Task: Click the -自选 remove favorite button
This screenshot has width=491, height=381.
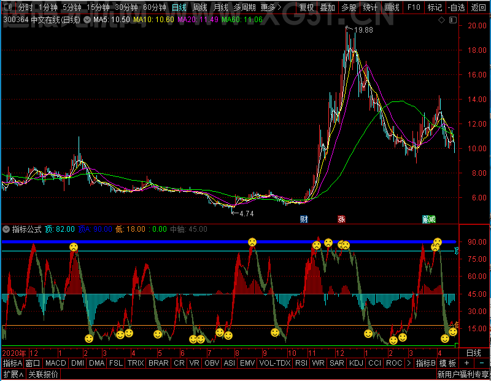Action: (x=456, y=7)
